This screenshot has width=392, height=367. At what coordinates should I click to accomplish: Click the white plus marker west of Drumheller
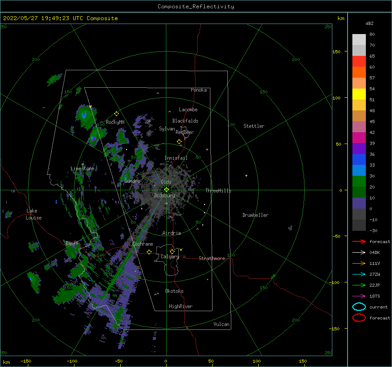click(246, 175)
